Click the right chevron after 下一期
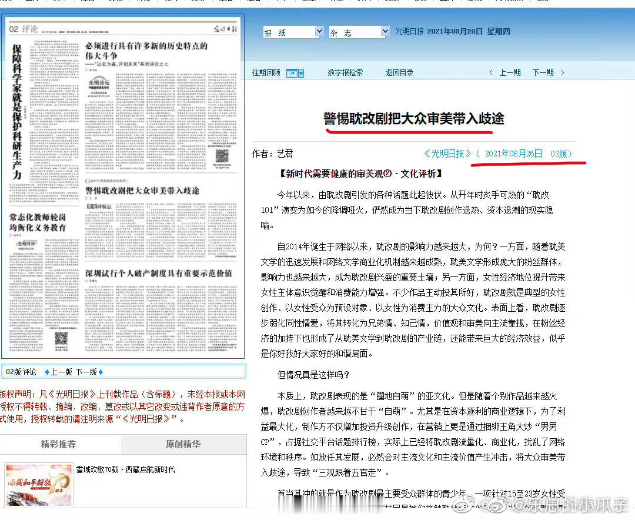 click(x=563, y=72)
